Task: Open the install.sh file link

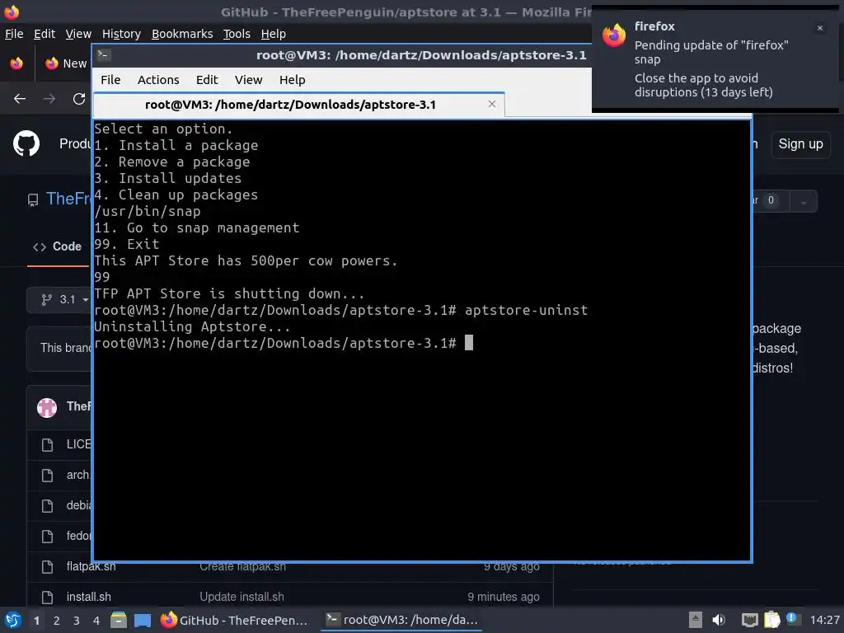Action: click(x=89, y=597)
